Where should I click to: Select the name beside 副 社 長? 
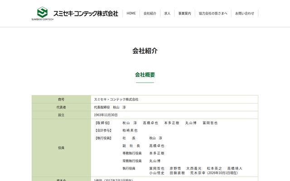[x=157, y=146]
